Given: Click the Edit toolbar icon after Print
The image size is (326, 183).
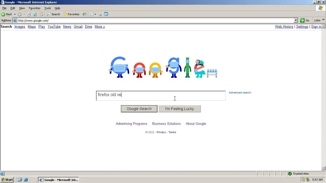Looking at the screenshot, I should click(x=106, y=14).
